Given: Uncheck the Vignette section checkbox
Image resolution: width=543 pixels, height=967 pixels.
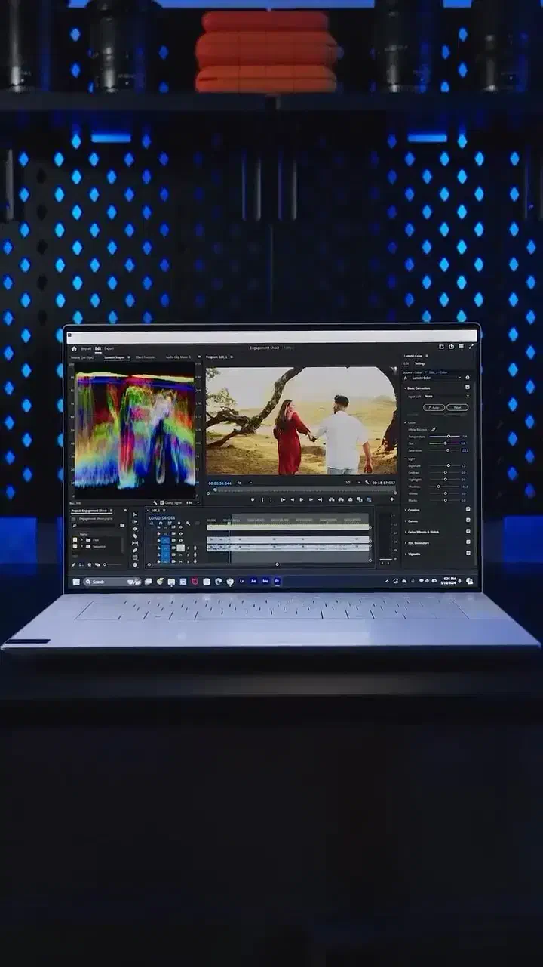Looking at the screenshot, I should [468, 554].
